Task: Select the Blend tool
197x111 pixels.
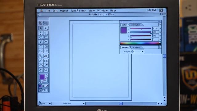Action: tap(41, 56)
